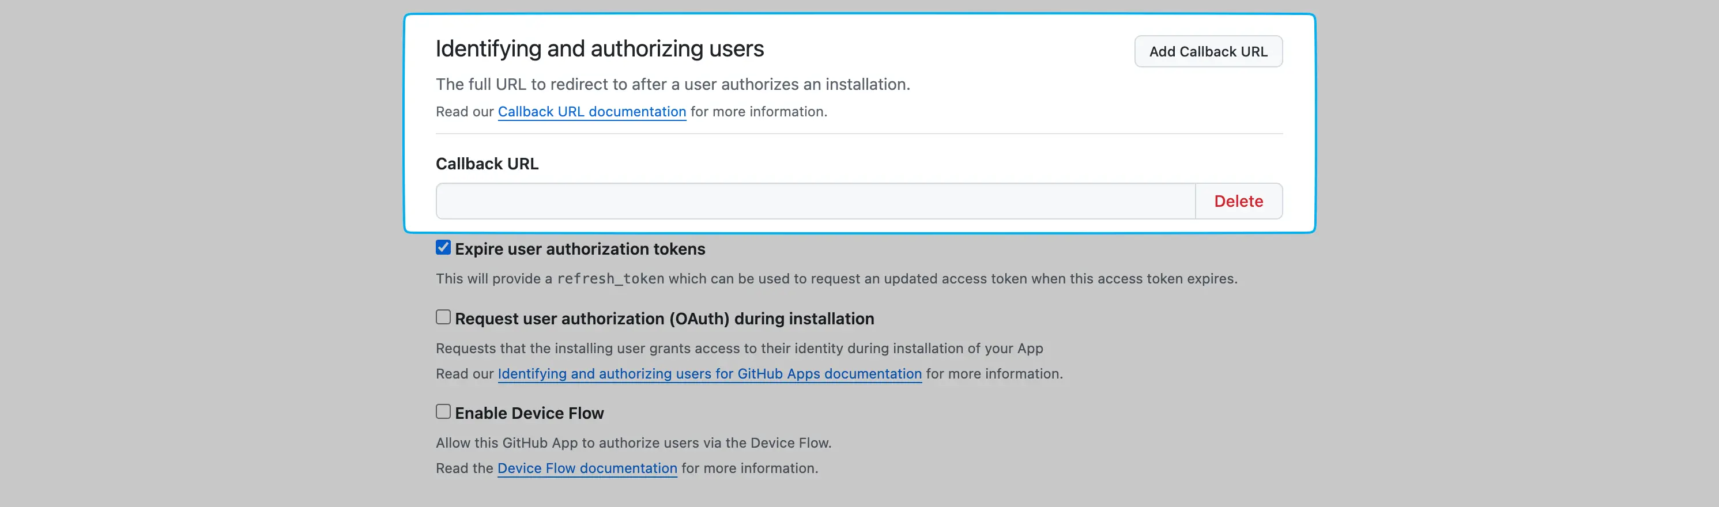Image resolution: width=1719 pixels, height=507 pixels.
Task: Focus the Callback URL text field
Action: tap(815, 201)
